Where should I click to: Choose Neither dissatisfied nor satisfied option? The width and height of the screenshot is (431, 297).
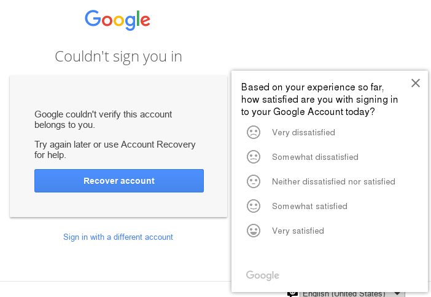333,181
